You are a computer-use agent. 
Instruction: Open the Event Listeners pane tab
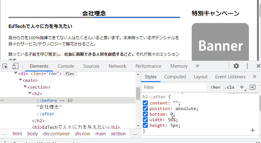coord(230,77)
